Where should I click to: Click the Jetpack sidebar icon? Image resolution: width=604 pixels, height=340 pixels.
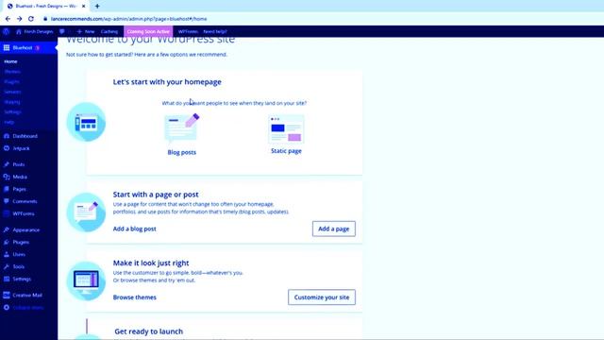[7, 148]
